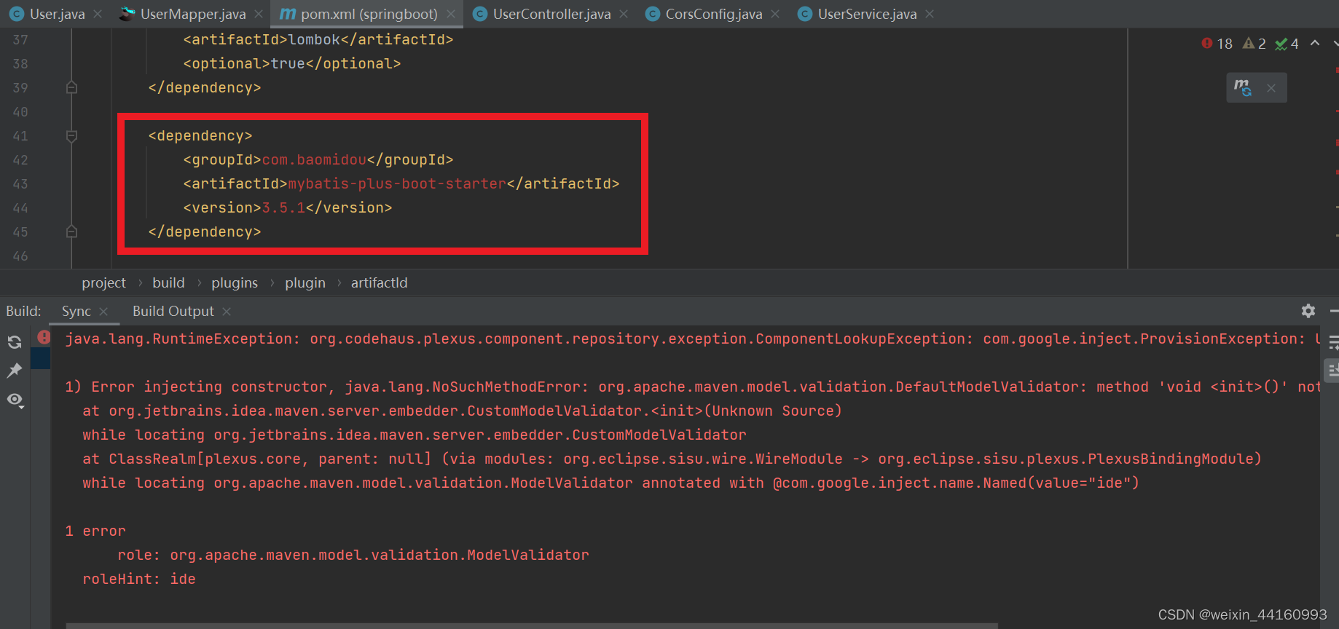Image resolution: width=1339 pixels, height=629 pixels.
Task: Click the '1 error' line in console
Action: (x=95, y=531)
